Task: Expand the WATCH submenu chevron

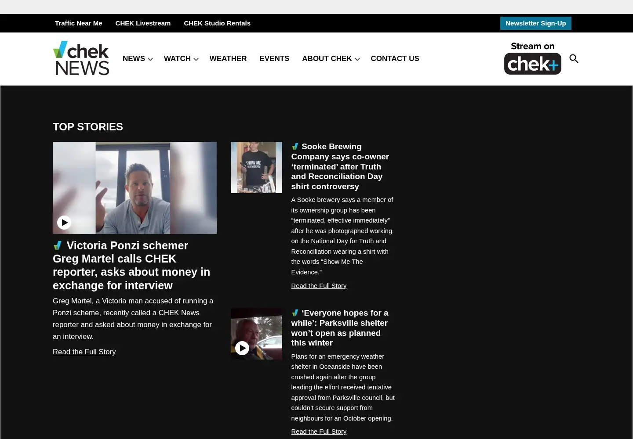Action: pos(196,59)
